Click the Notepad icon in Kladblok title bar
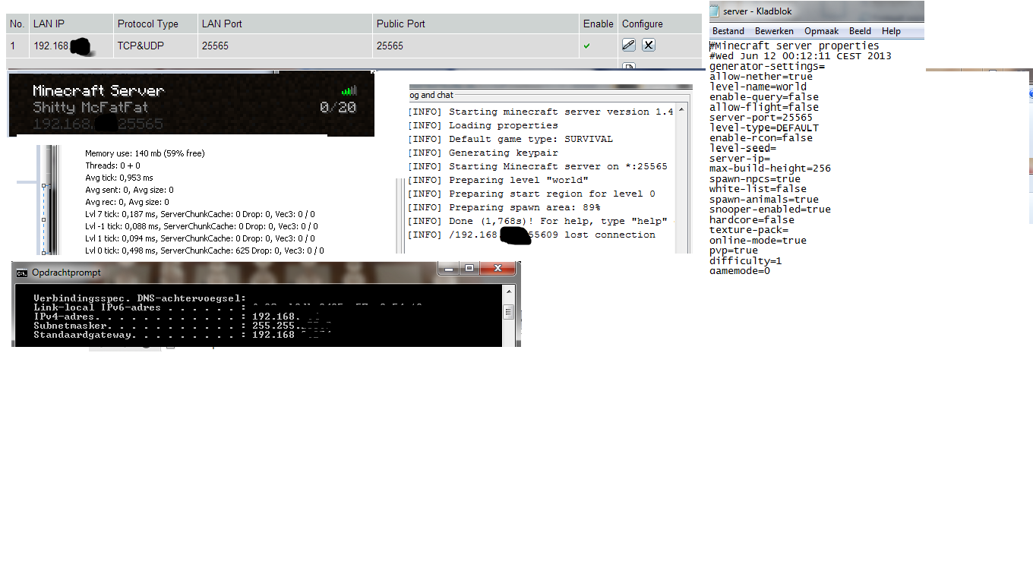The image size is (1033, 583). (715, 11)
